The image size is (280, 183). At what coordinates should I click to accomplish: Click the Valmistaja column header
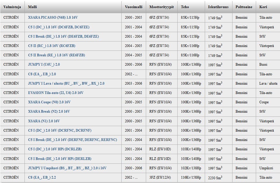point(12,7)
